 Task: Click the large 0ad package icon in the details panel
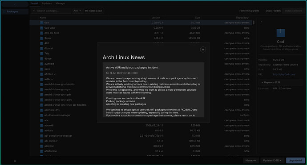coord(281,33)
